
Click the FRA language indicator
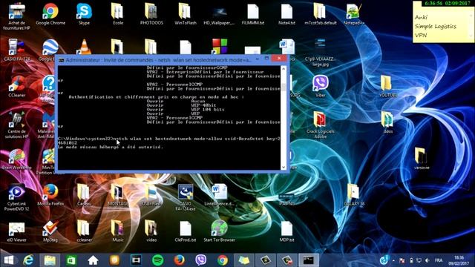tap(439, 260)
